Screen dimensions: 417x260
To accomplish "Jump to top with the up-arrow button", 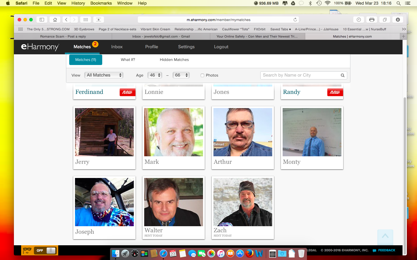I will click(385, 237).
